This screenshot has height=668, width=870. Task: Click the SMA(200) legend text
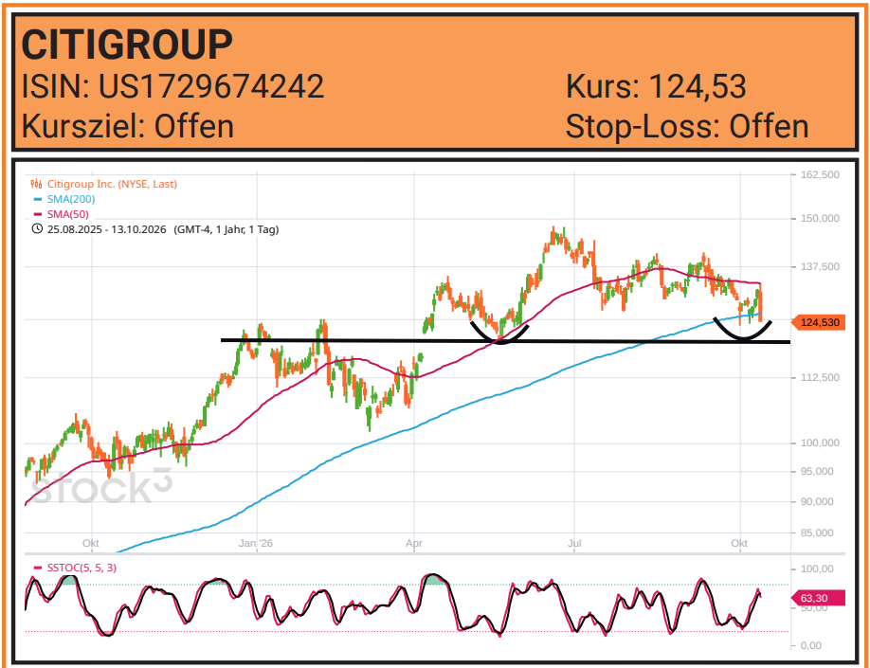[x=71, y=199]
